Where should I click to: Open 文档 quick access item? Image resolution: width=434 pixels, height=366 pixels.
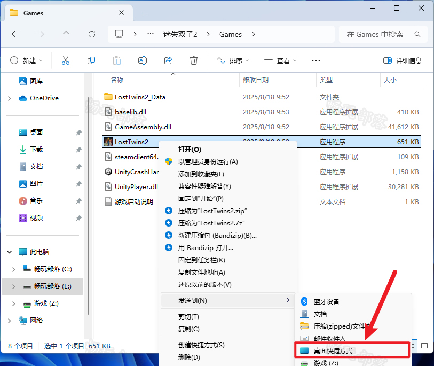(x=31, y=167)
